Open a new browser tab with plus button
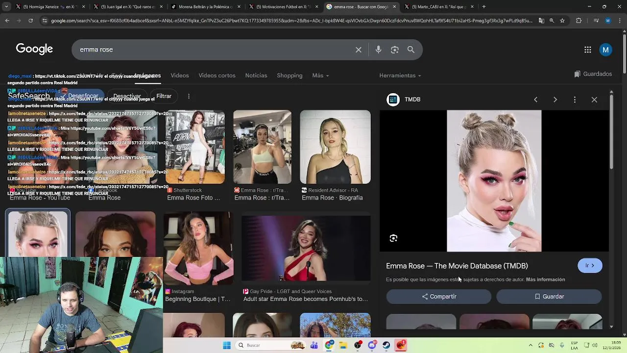Viewport: 627px width, 353px height. point(484,7)
